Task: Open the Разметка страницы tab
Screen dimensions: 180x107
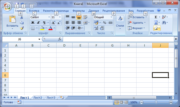Action: point(56,11)
